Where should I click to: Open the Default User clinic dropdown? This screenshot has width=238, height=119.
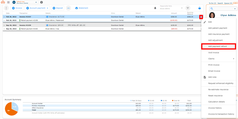25,2
